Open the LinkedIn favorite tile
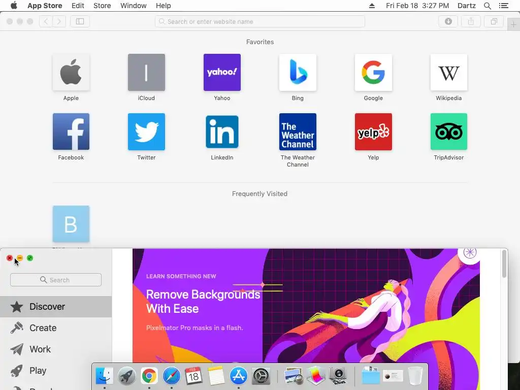This screenshot has width=520, height=390. coord(222,132)
